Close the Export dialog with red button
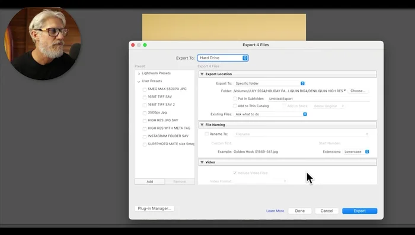 [133, 45]
